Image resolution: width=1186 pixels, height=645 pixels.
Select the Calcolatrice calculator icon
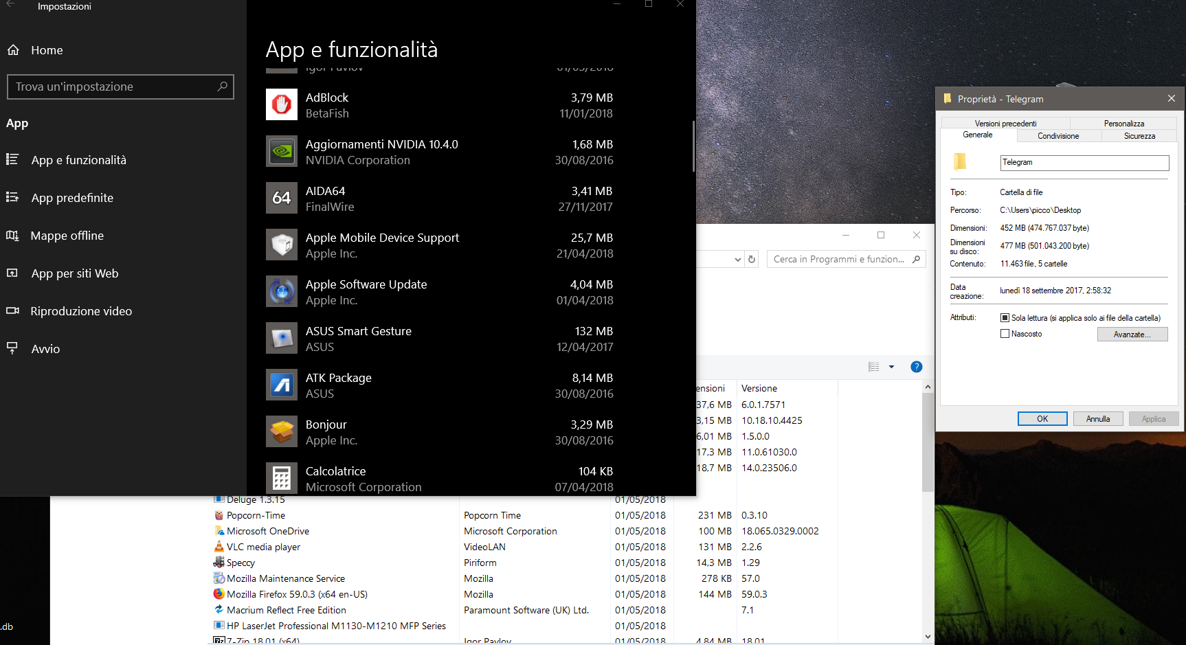click(x=282, y=478)
